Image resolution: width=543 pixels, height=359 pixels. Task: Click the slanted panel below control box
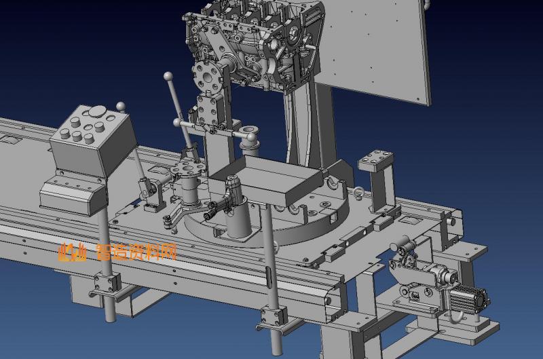coord(71,197)
